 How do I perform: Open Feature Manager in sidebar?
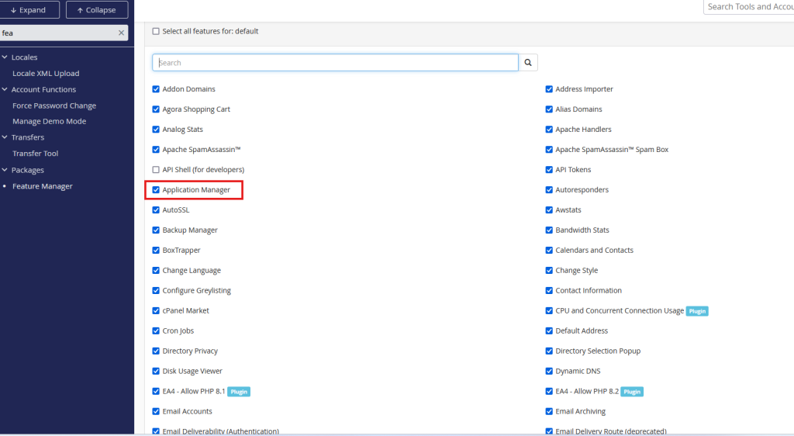point(42,186)
